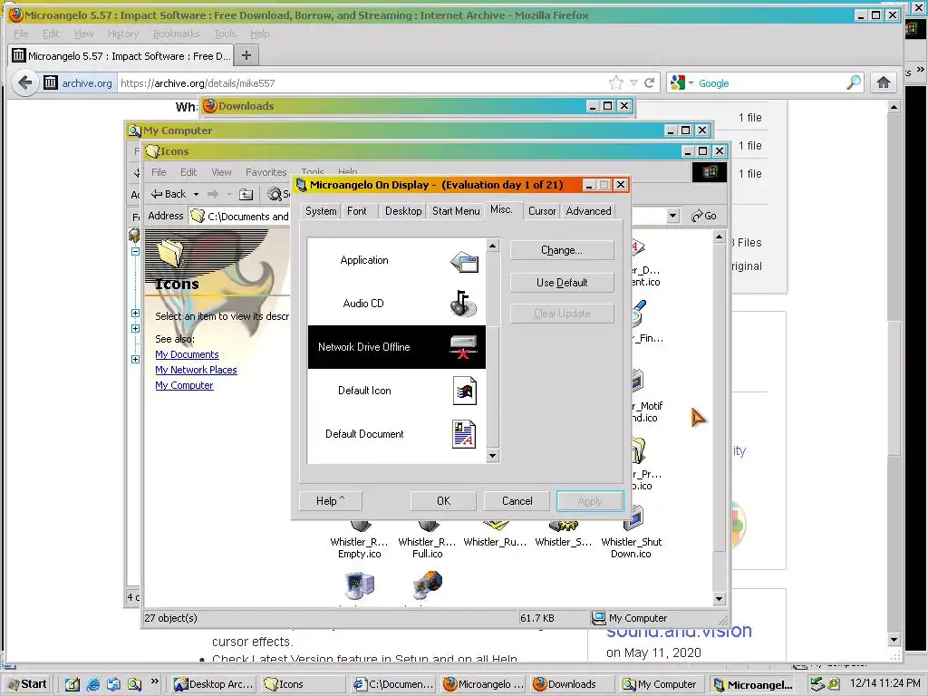928x696 pixels.
Task: Switch to the System tab
Action: (x=321, y=211)
